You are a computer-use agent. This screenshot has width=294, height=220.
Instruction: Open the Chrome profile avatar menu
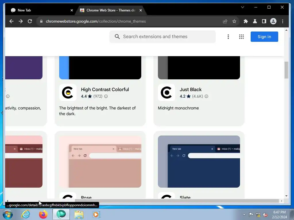[273, 21]
